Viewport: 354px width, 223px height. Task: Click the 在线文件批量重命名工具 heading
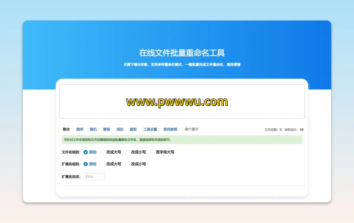pyautogui.click(x=182, y=53)
